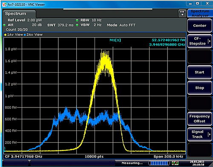Image resolution: width=213 pixels, height=167 pixels.
Task: Click the Span 500.0 kHz field
Action: [x=168, y=156]
